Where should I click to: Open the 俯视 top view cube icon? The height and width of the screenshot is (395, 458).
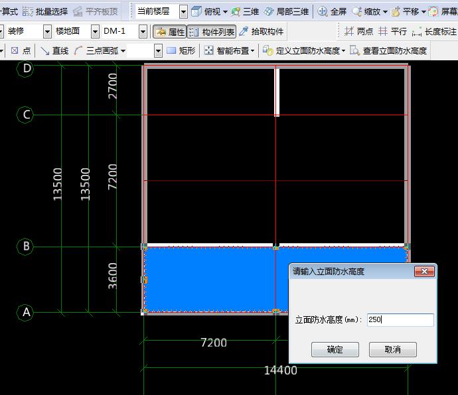pyautogui.click(x=196, y=12)
